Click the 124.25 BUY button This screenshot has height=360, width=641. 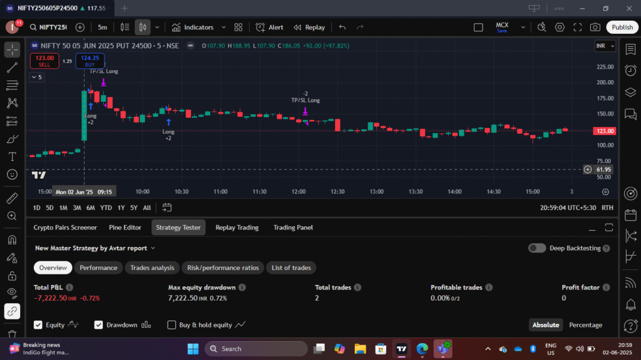pyautogui.click(x=90, y=61)
